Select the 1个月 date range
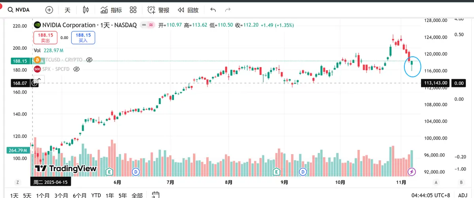The height and width of the screenshot is (198, 474). (x=43, y=195)
